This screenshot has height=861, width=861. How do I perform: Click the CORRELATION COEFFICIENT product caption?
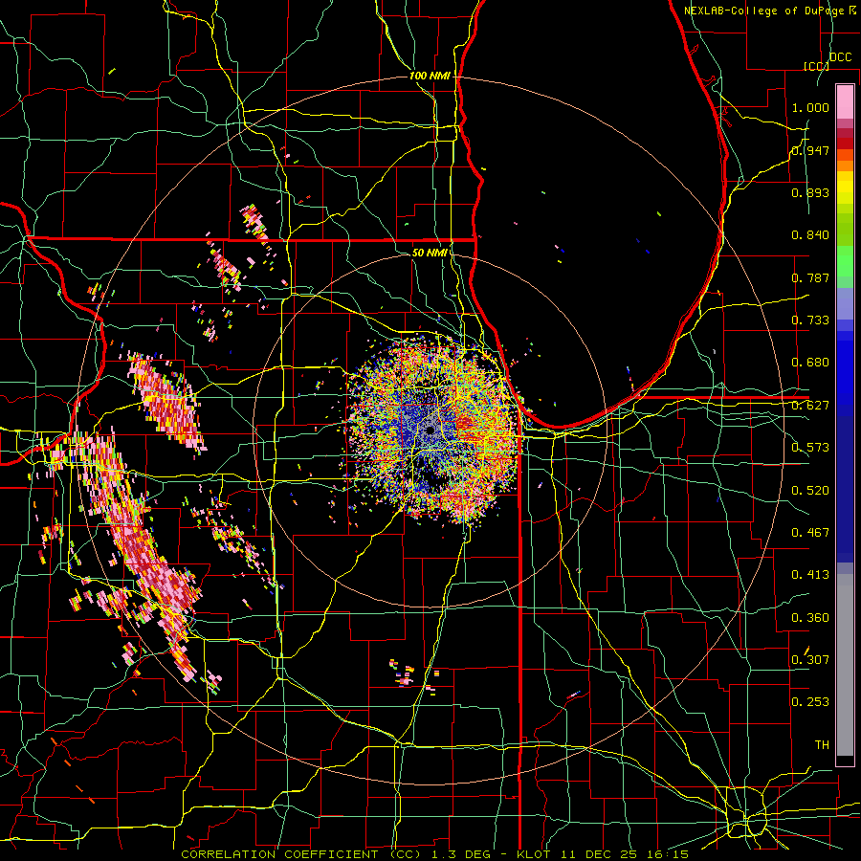434,854
